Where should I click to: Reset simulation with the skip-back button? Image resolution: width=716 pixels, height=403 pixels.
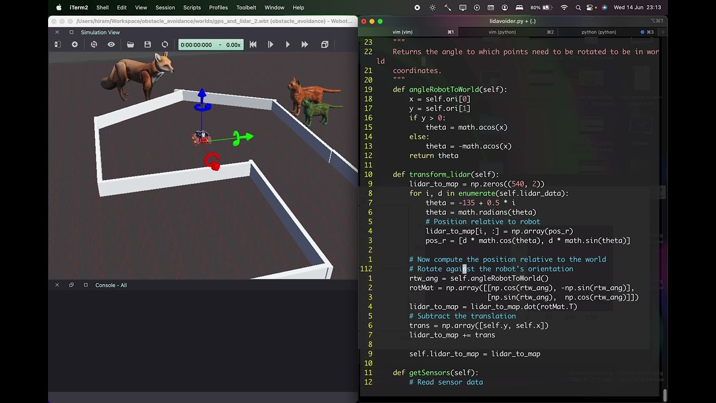pyautogui.click(x=253, y=44)
